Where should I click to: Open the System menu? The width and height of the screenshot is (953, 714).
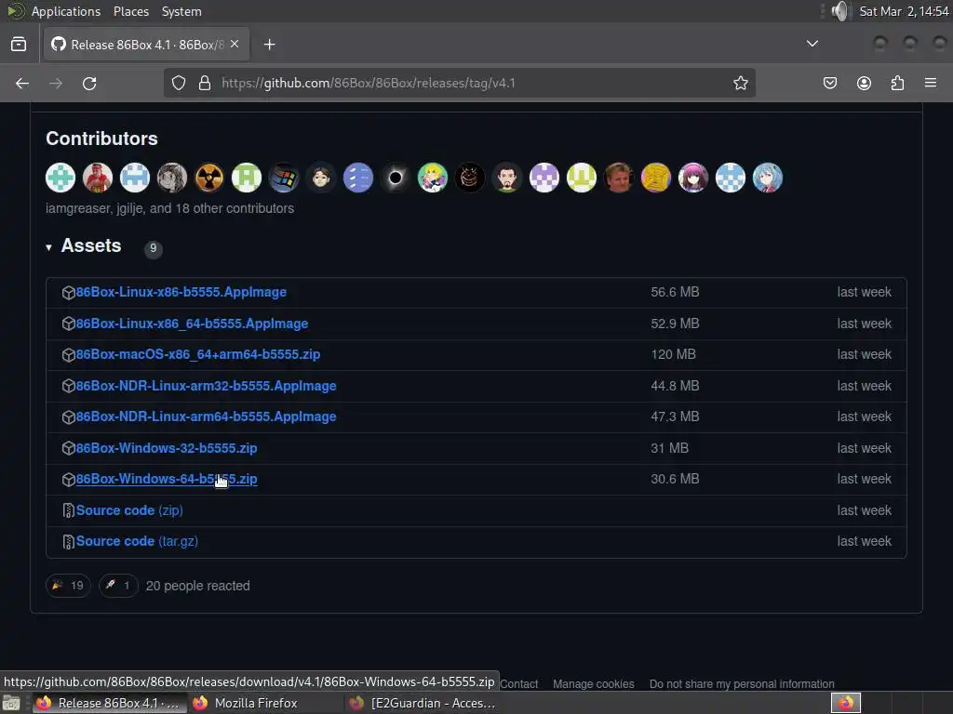[x=181, y=11]
